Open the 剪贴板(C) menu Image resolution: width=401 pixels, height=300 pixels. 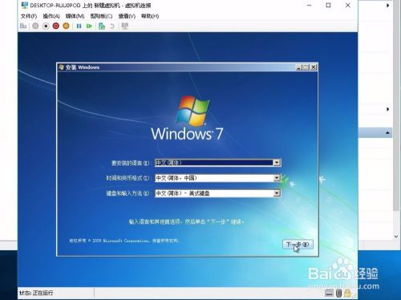[x=101, y=16]
